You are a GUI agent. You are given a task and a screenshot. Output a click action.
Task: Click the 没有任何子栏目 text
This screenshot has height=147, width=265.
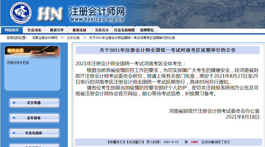point(18,63)
